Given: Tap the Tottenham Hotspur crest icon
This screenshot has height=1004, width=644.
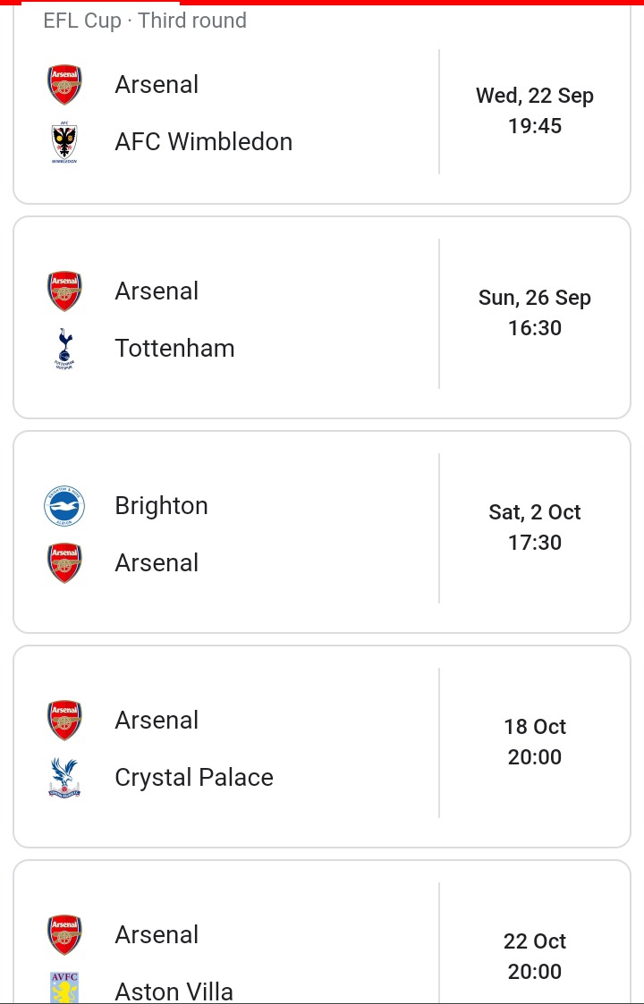Looking at the screenshot, I should tap(64, 349).
